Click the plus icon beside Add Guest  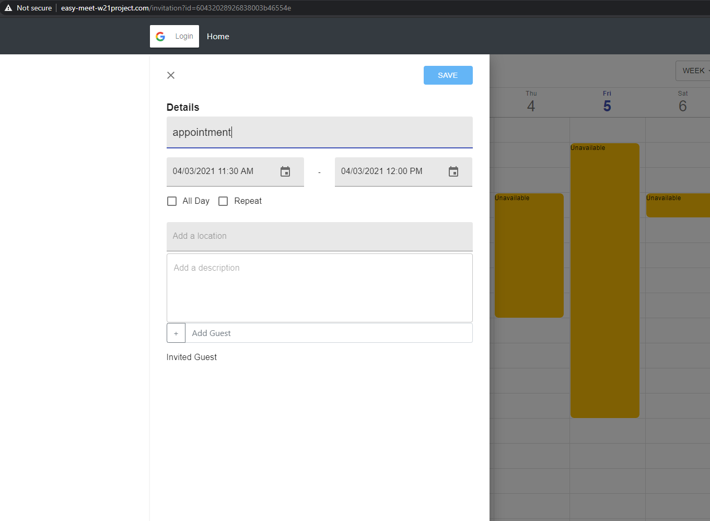click(x=176, y=333)
